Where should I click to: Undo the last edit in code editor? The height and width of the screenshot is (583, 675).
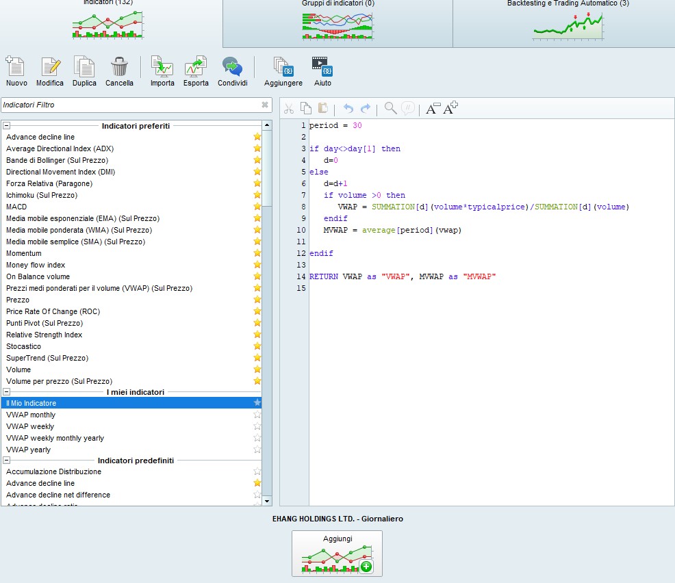click(x=348, y=109)
